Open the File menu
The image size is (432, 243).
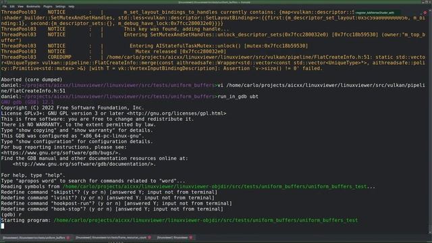pyautogui.click(x=5, y=6)
